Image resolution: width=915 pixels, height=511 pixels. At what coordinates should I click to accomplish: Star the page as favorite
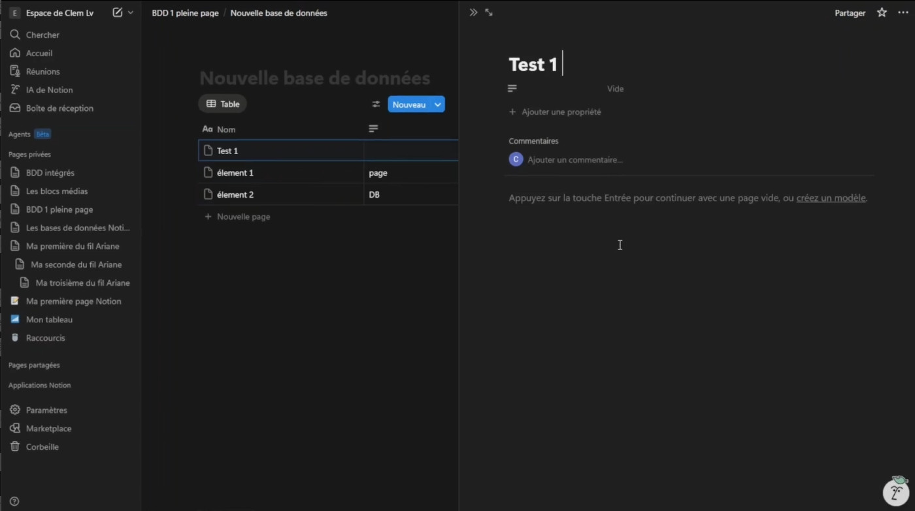882,12
